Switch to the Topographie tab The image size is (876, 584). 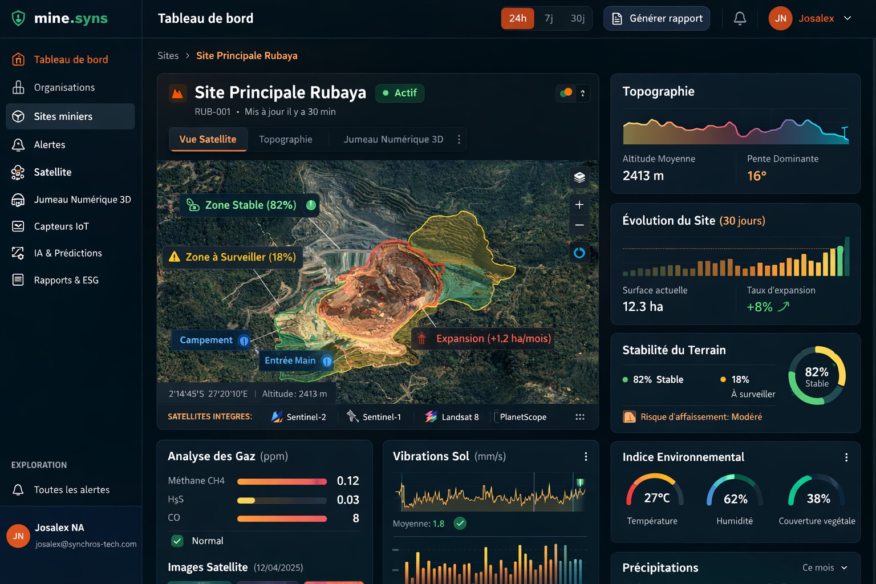(x=286, y=139)
